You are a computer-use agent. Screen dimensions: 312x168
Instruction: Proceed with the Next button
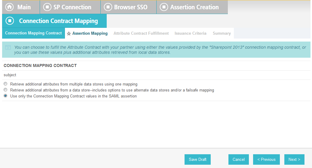(x=294, y=160)
